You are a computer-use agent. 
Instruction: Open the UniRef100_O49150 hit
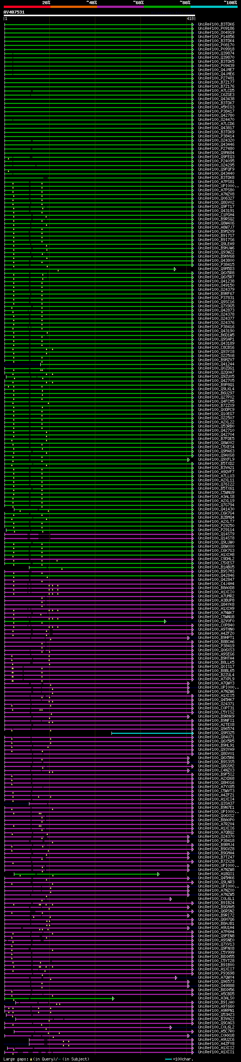[216, 285]
